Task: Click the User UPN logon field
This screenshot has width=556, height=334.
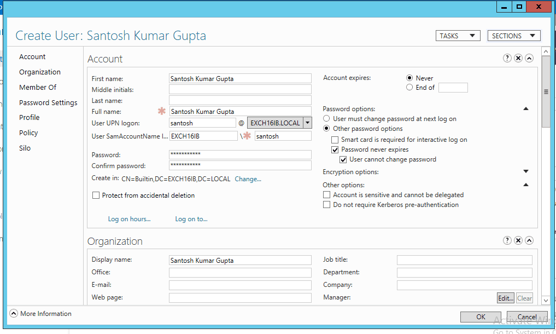Action: (202, 123)
